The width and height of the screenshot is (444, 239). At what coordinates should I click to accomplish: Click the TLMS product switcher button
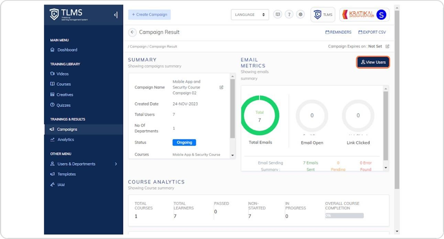click(x=323, y=15)
